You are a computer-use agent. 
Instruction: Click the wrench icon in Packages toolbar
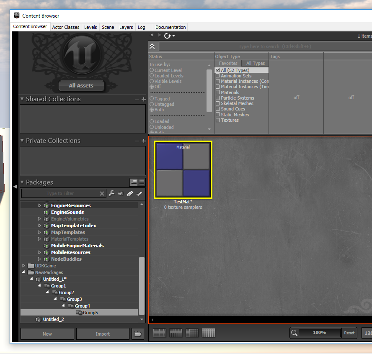(111, 193)
